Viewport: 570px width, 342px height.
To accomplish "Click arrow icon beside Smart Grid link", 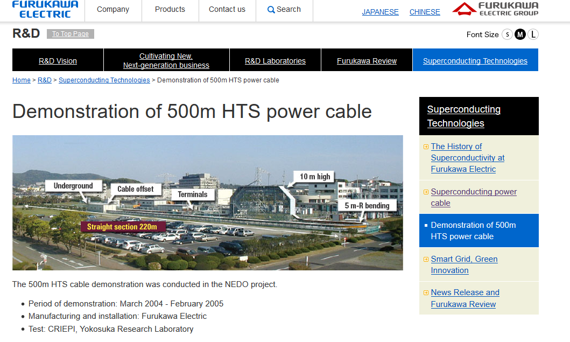I will (x=426, y=260).
